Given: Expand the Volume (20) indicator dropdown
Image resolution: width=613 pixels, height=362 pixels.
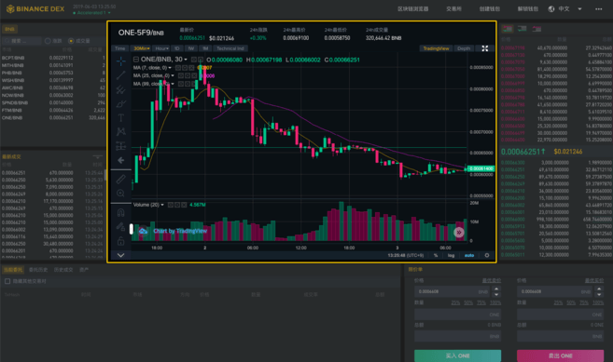Looking at the screenshot, I should (x=162, y=205).
